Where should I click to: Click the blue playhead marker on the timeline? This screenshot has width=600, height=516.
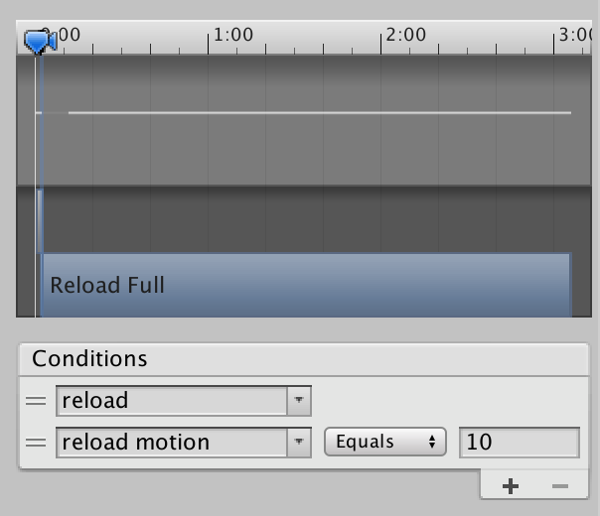point(39,41)
